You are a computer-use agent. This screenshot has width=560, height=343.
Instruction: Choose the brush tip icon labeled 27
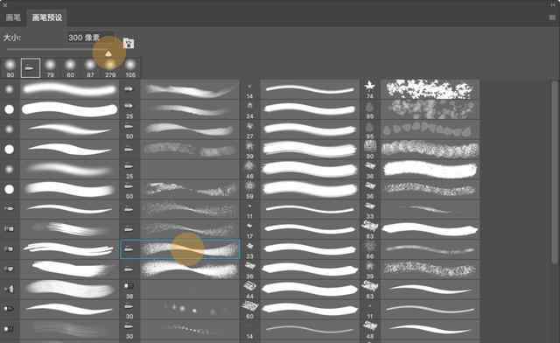(x=249, y=130)
